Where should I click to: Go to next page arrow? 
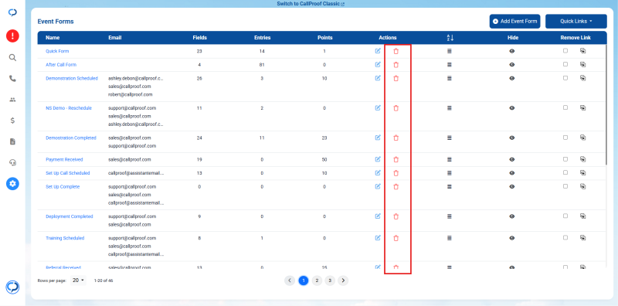(343, 280)
